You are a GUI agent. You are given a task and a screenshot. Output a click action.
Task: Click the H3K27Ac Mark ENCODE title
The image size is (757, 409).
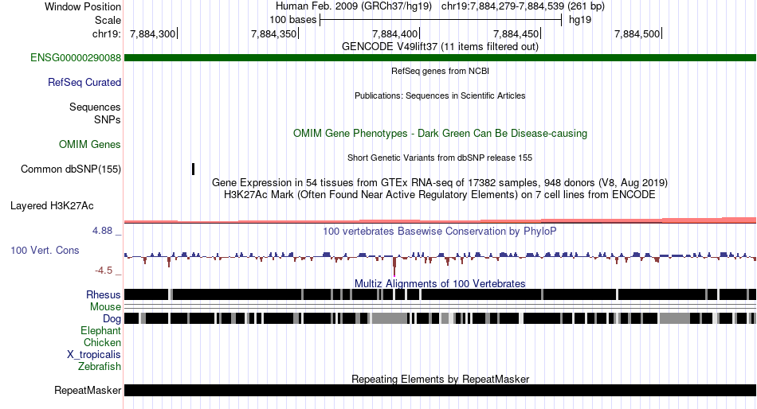point(440,195)
